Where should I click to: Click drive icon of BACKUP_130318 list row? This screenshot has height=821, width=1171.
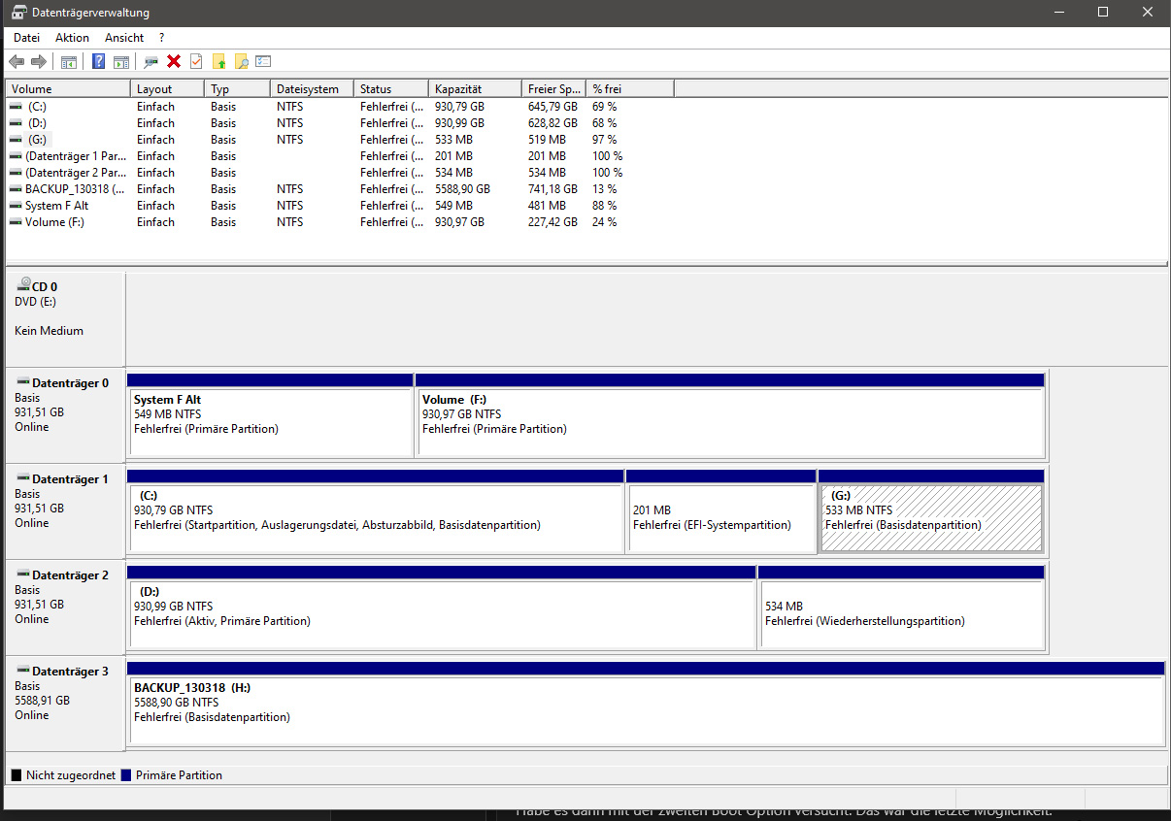pyautogui.click(x=16, y=189)
